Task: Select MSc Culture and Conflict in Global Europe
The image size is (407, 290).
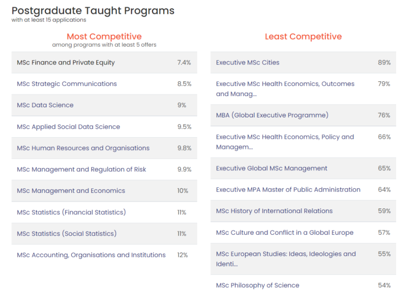Action: (x=284, y=232)
